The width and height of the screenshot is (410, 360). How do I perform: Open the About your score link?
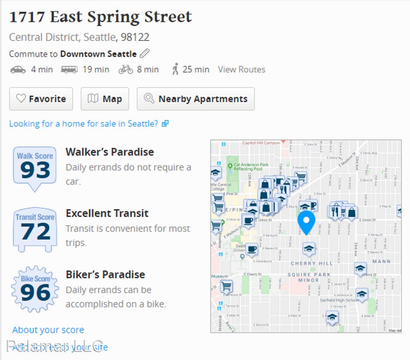48,330
